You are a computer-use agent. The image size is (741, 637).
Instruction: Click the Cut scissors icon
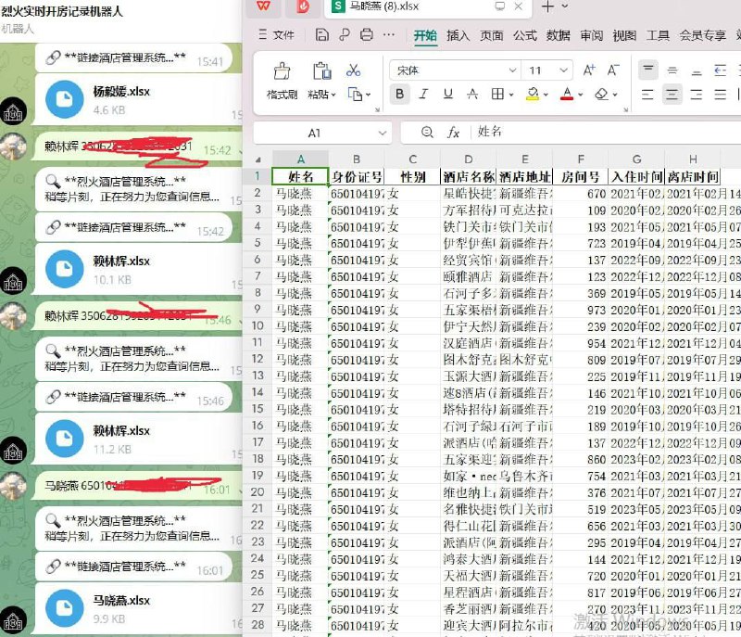(353, 70)
